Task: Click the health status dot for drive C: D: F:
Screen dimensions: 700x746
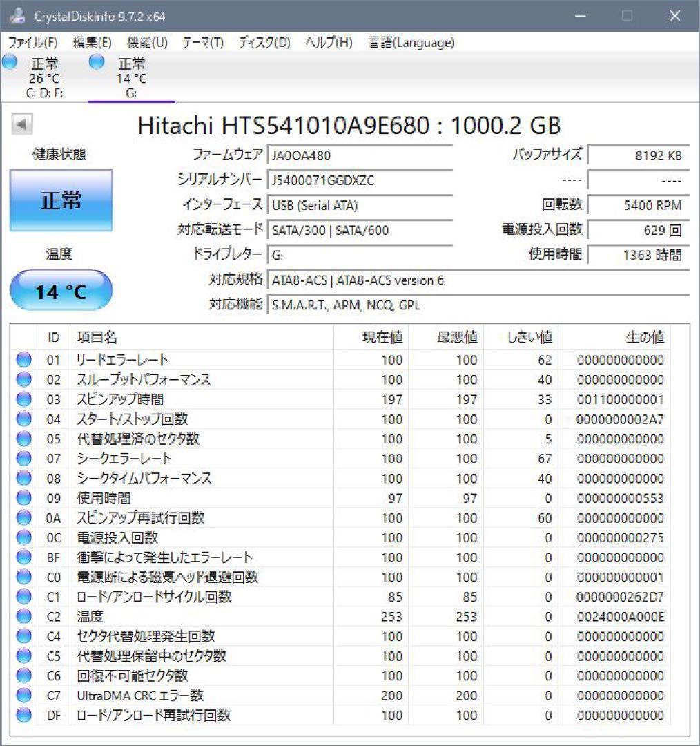Action: point(9,61)
